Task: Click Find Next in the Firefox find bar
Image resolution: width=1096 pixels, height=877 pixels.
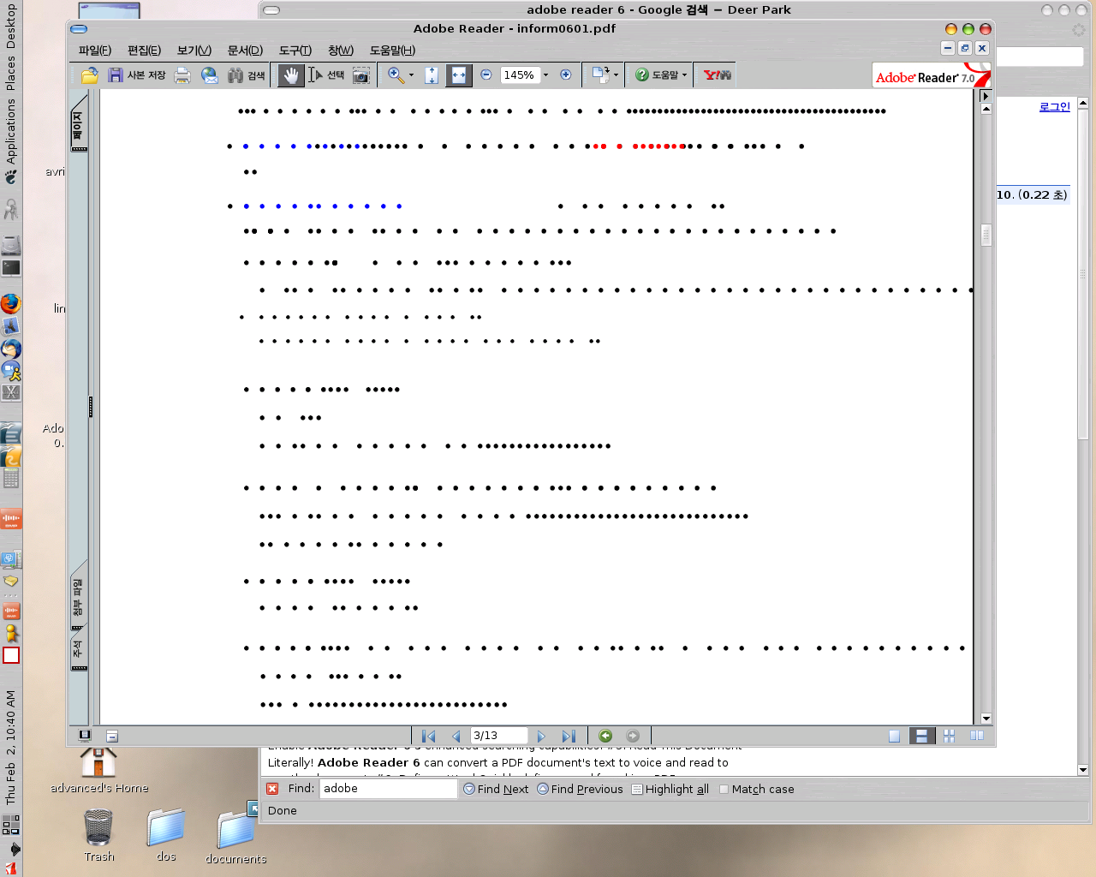Action: 497,789
